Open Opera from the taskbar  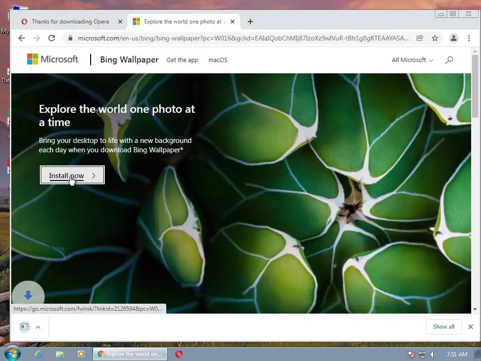point(179,354)
